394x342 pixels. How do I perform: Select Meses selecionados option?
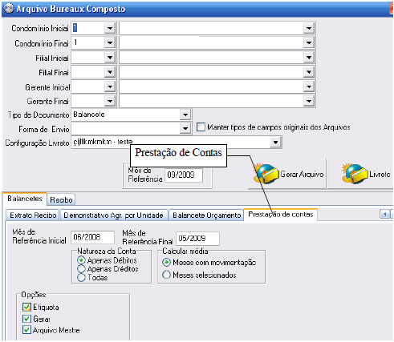(x=166, y=275)
